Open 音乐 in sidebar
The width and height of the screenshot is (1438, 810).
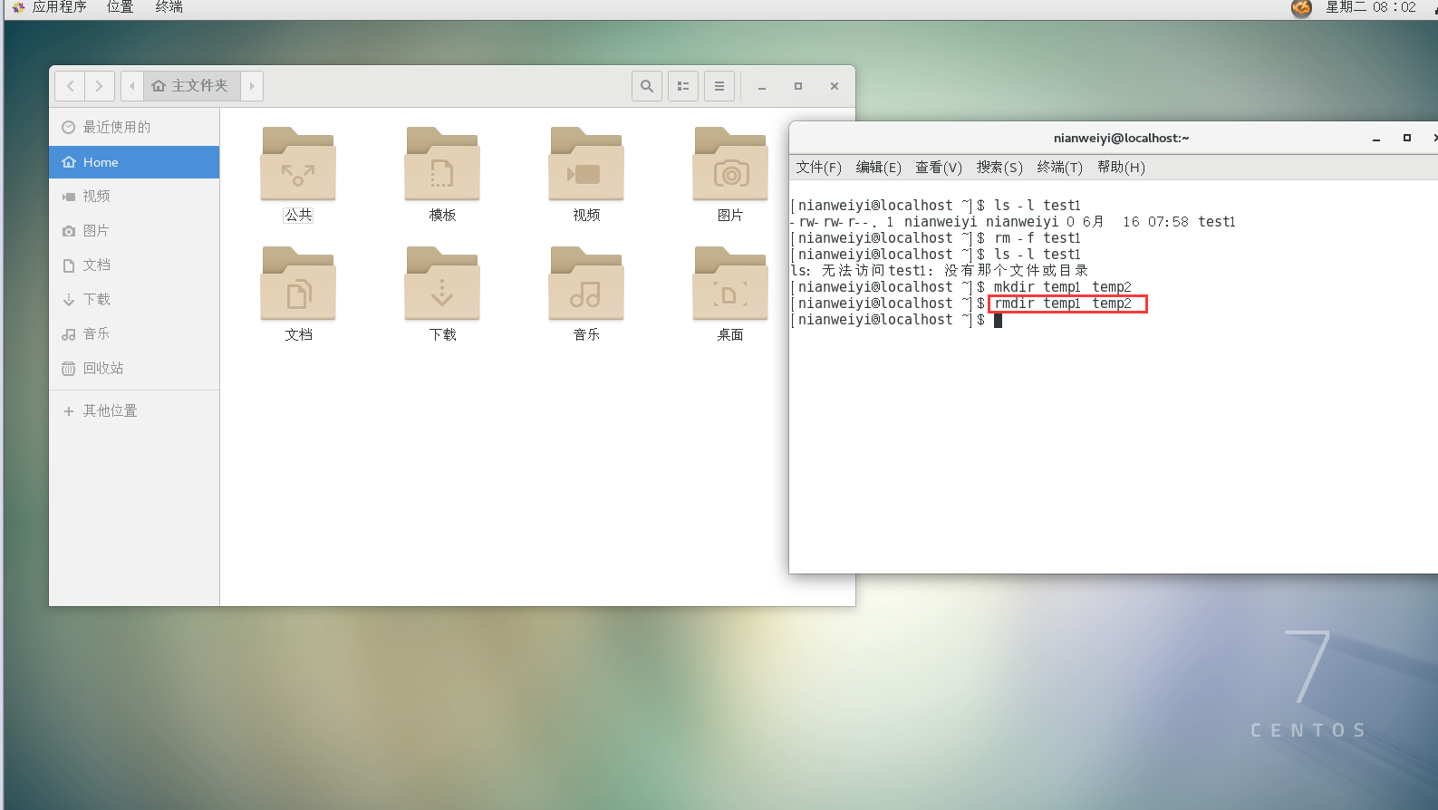point(134,333)
